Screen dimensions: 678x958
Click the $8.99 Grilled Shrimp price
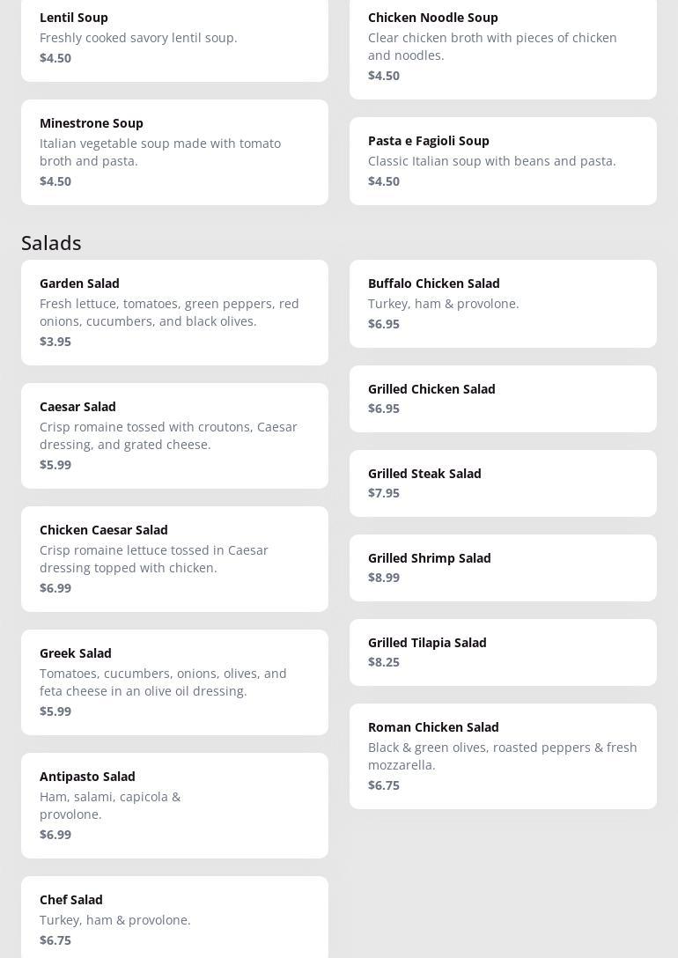pos(384,578)
